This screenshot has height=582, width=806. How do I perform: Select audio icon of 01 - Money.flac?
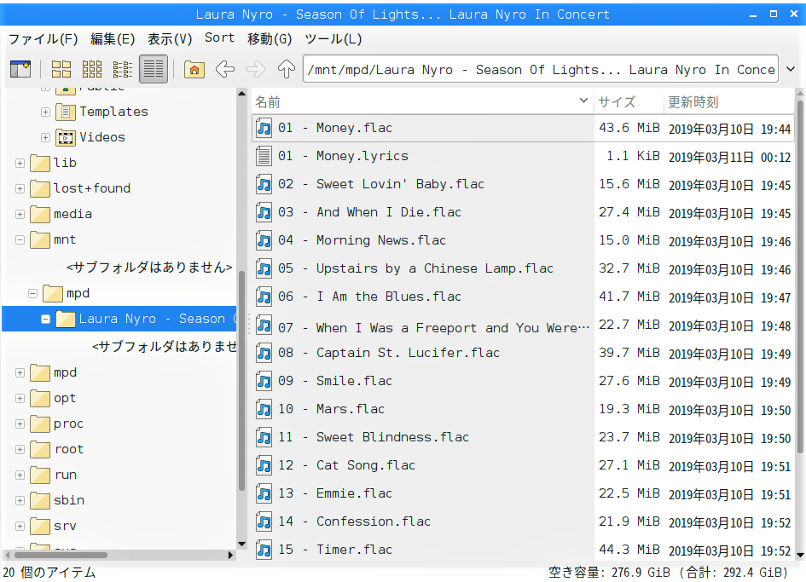click(264, 128)
